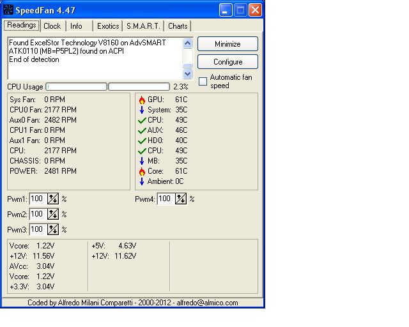Click the blue down arrow beside MB
The image size is (409, 327).
[x=142, y=161]
